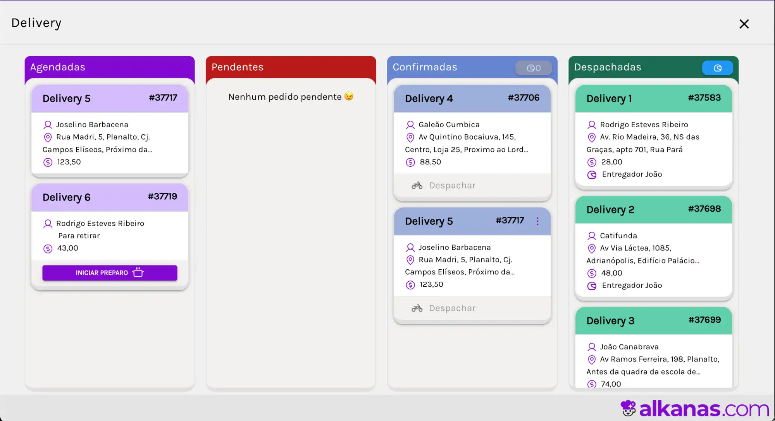775x421 pixels.
Task: Toggle the blue helmet switch in Despachadas header
Action: click(717, 68)
